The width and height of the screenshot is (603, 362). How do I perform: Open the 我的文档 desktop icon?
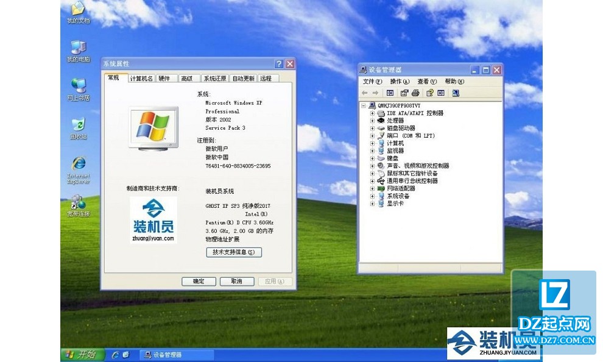point(79,12)
